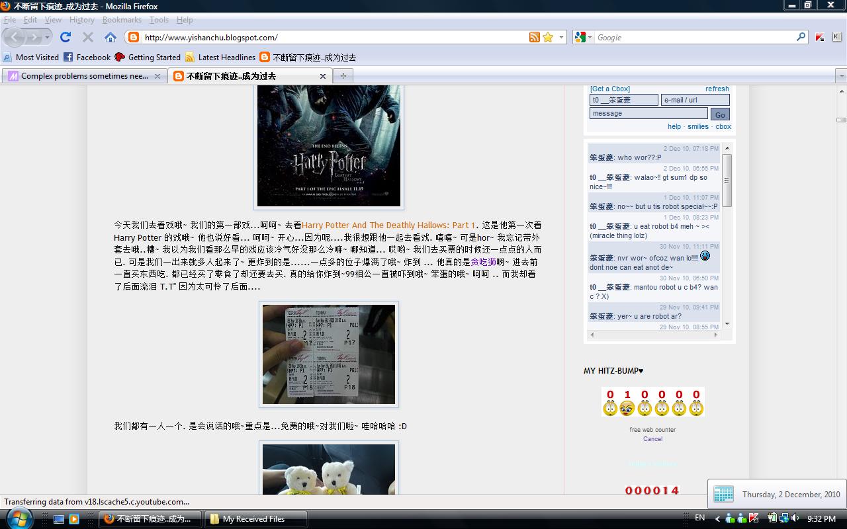Image resolution: width=847 pixels, height=529 pixels.
Task: Refresh the Cbox chat
Action: tap(717, 89)
